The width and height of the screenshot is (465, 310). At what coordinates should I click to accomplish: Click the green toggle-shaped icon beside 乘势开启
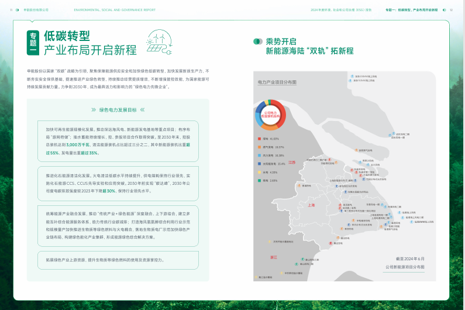point(257,42)
